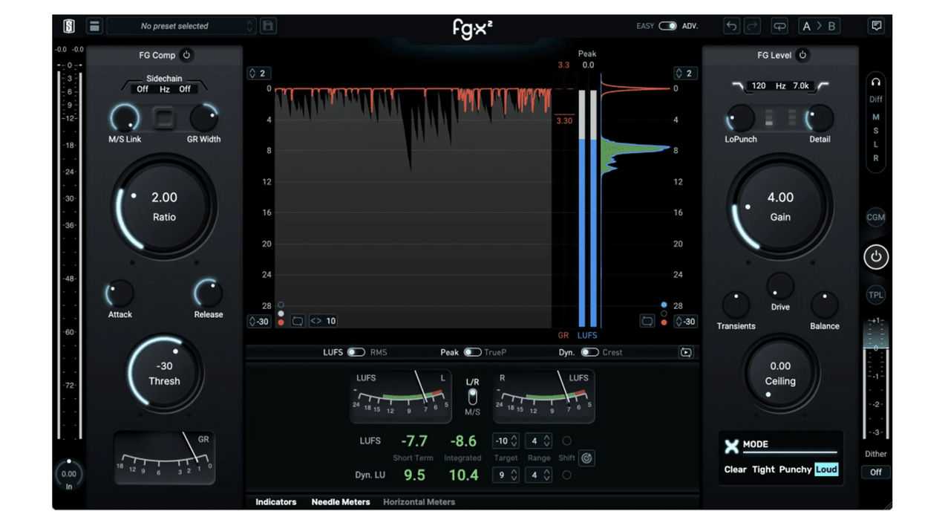Screen dimensions: 948x520
Task: Click the high-cut filter shape icon right of 7.0k
Action: click(x=822, y=86)
